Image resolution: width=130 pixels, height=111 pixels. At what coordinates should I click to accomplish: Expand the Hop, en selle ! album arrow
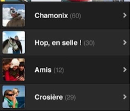tap(125, 42)
